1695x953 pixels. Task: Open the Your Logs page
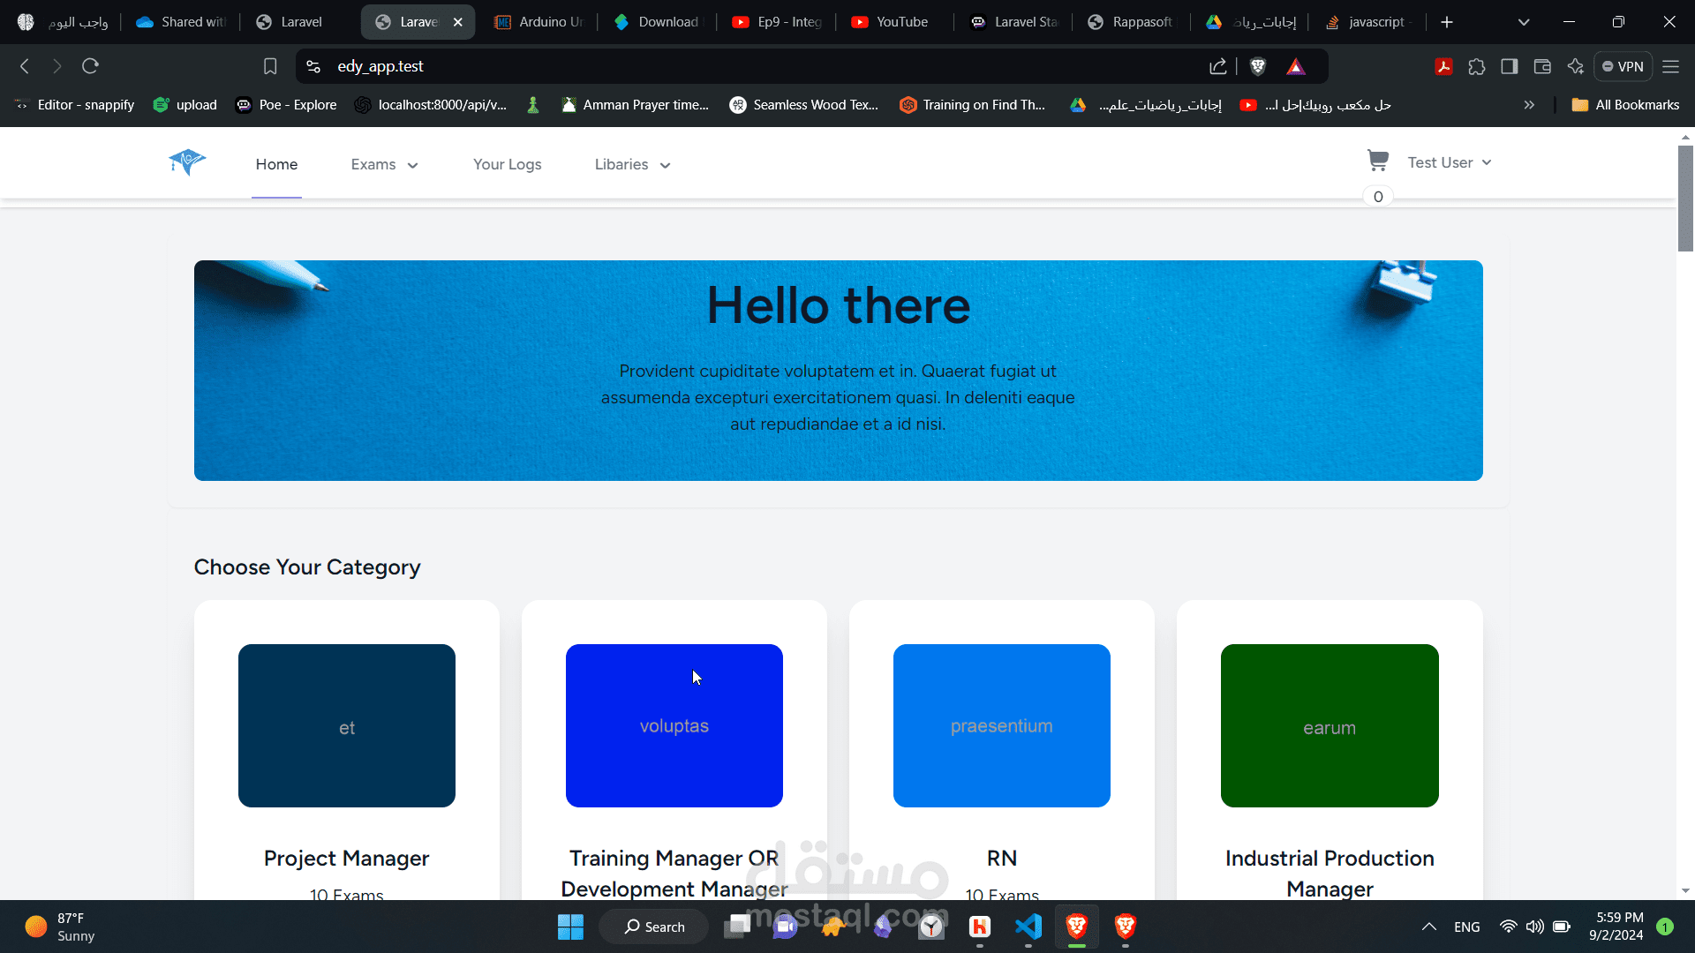pyautogui.click(x=507, y=164)
